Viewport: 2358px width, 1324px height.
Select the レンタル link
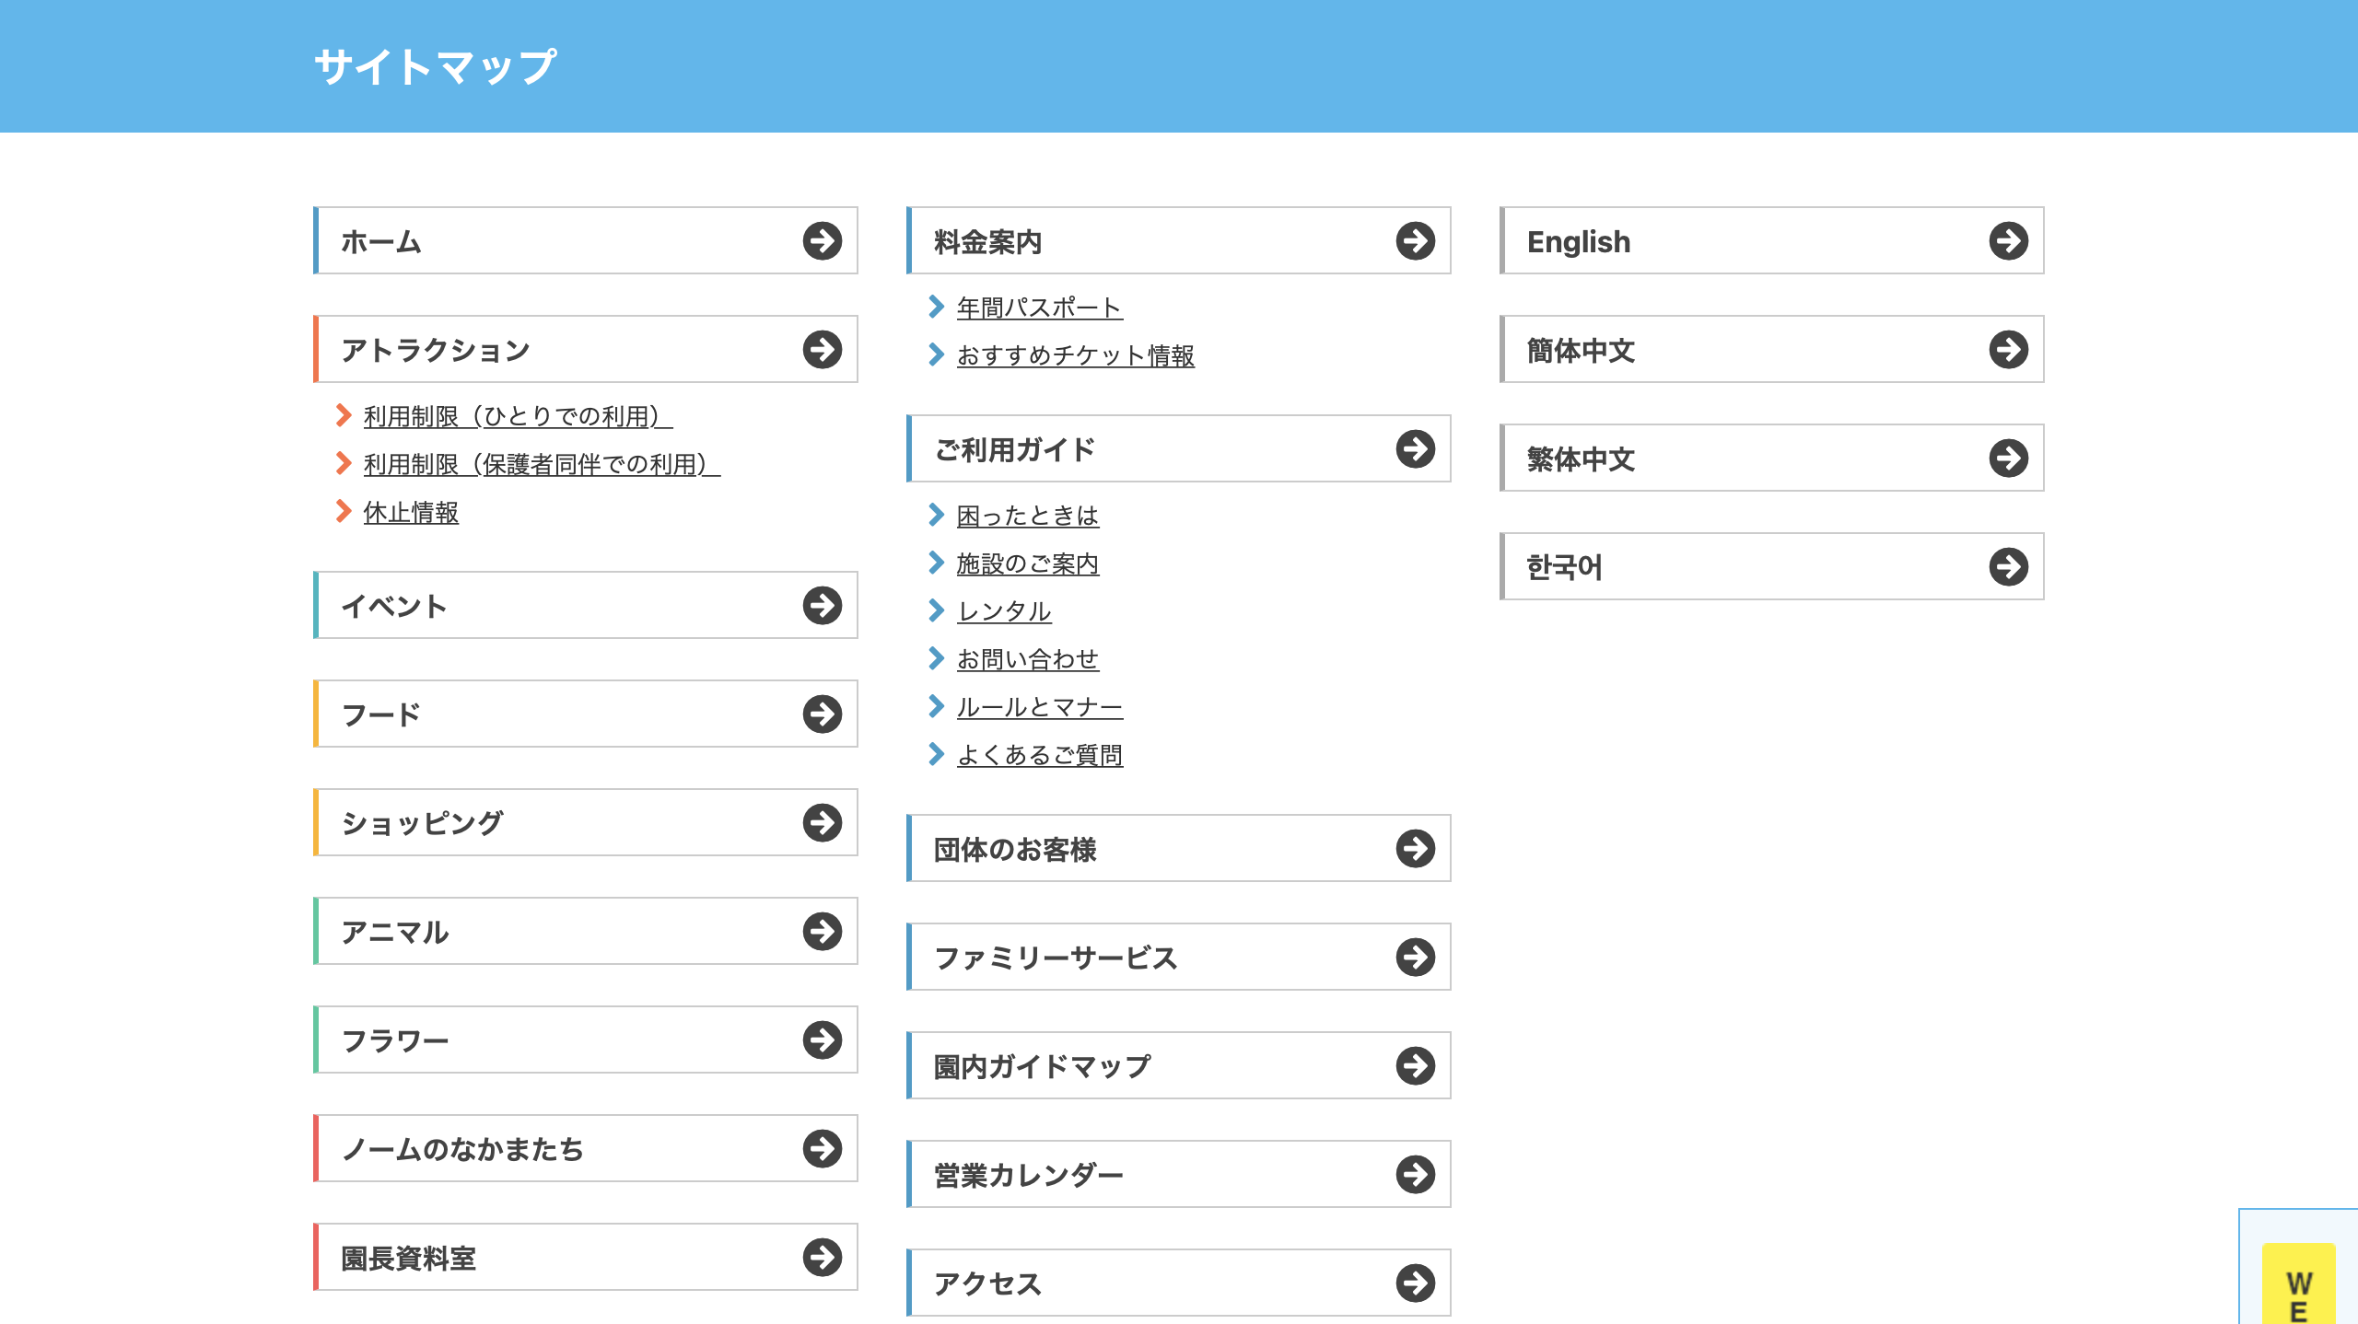pos(1002,611)
